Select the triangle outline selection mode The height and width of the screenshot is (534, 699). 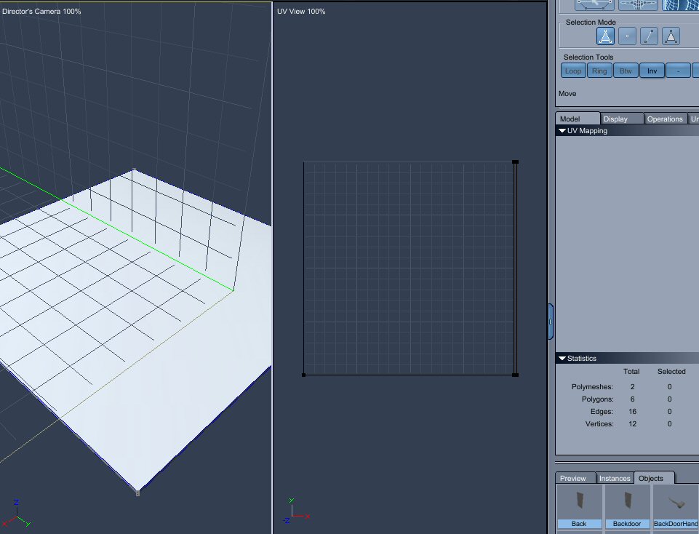(605, 36)
